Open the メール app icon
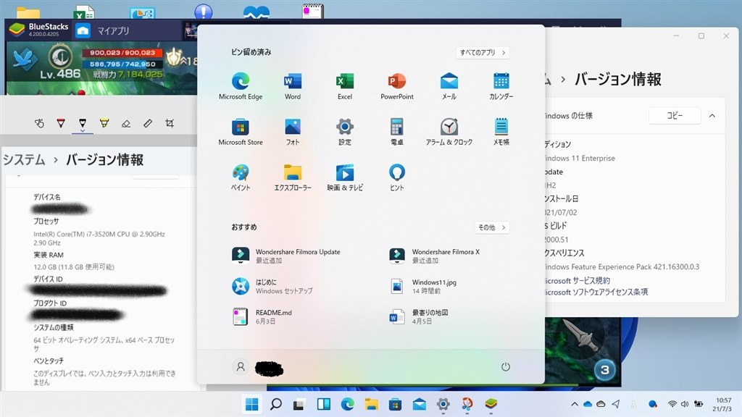 coord(449,85)
